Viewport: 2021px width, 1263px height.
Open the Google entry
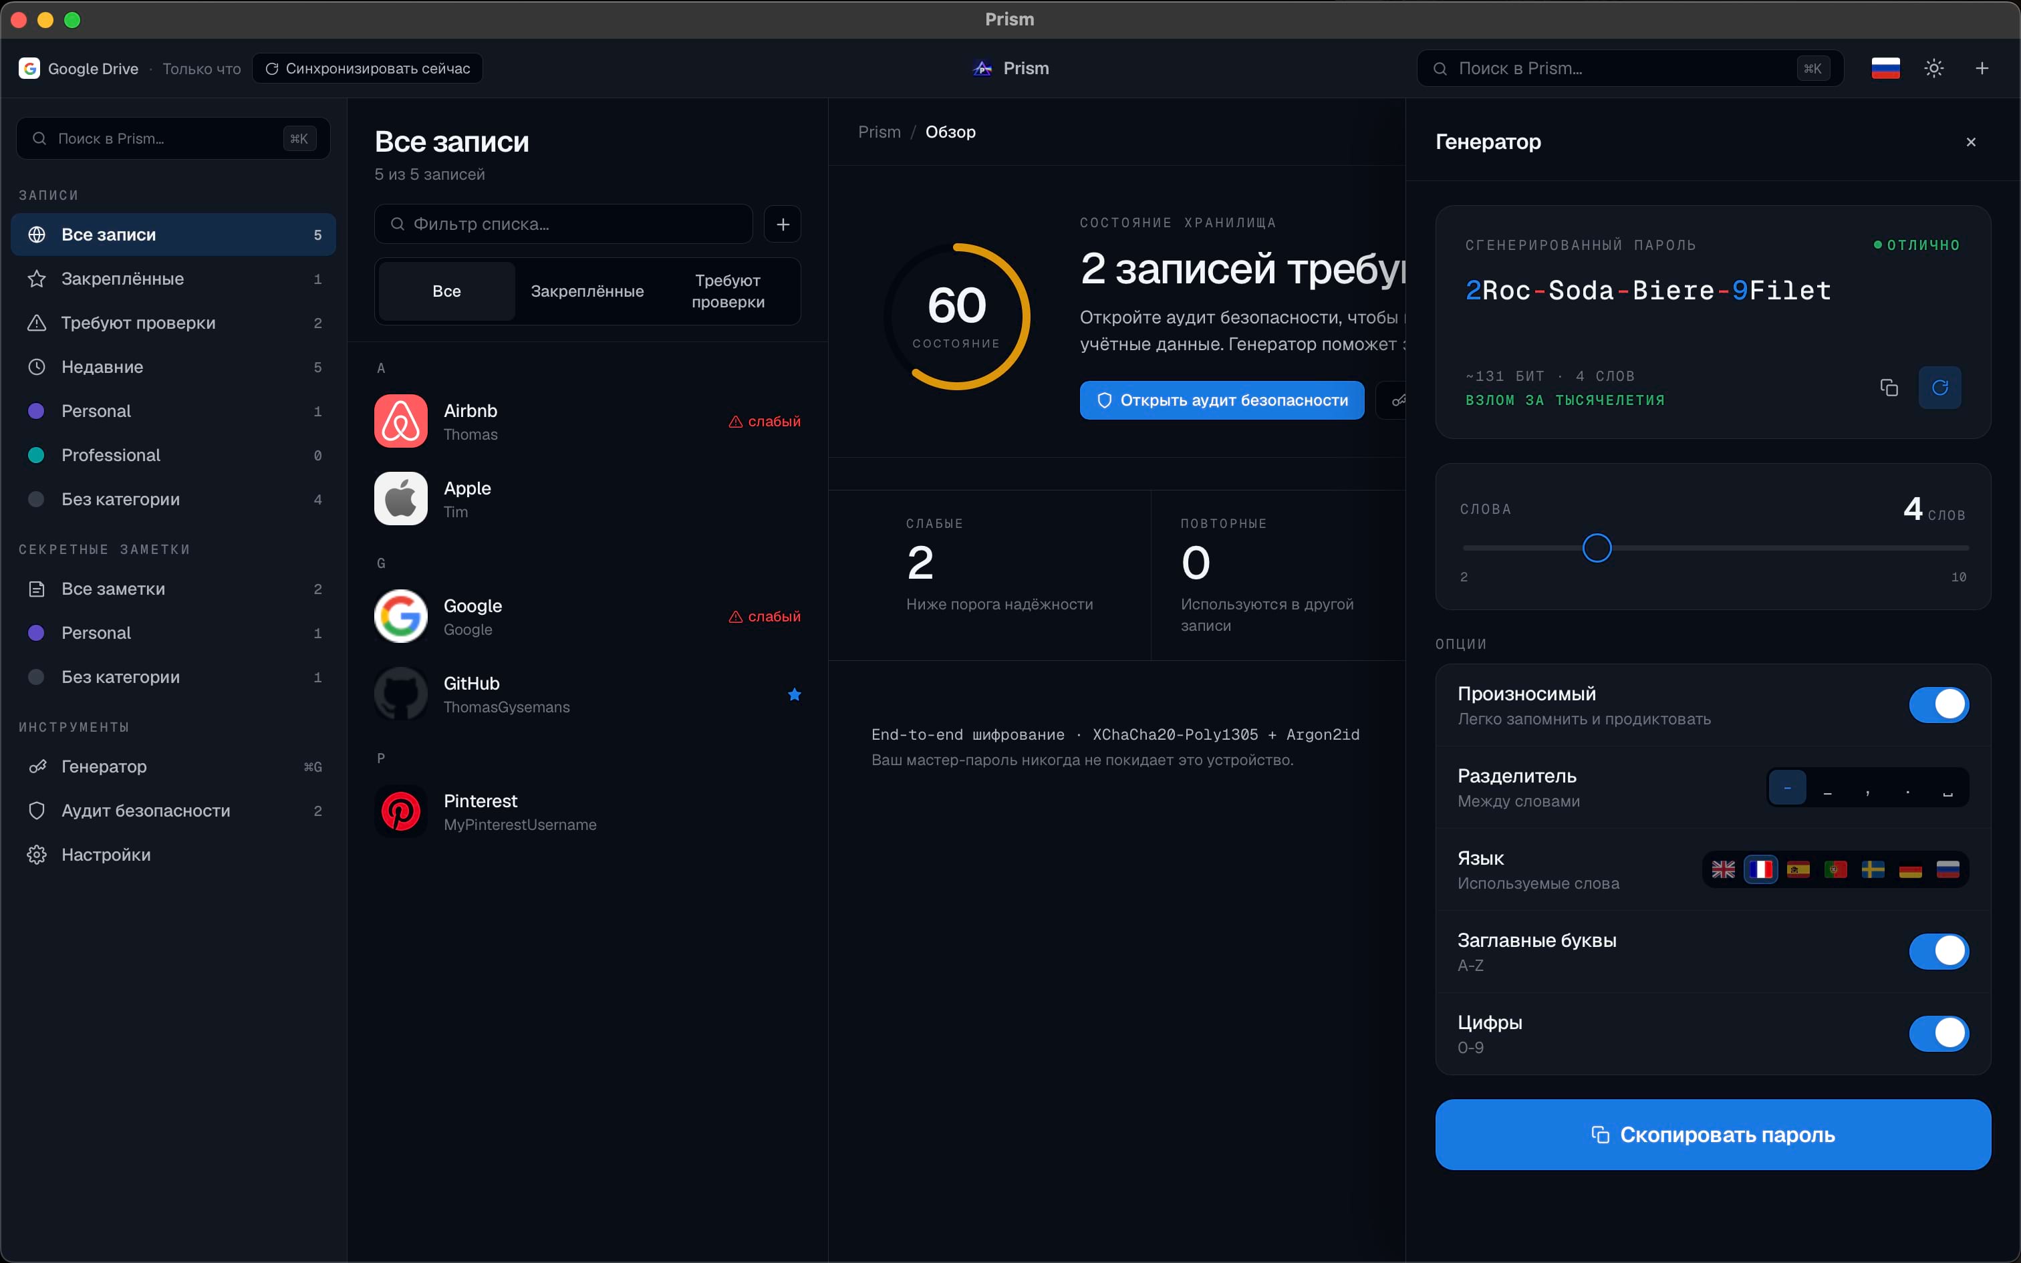(x=587, y=617)
